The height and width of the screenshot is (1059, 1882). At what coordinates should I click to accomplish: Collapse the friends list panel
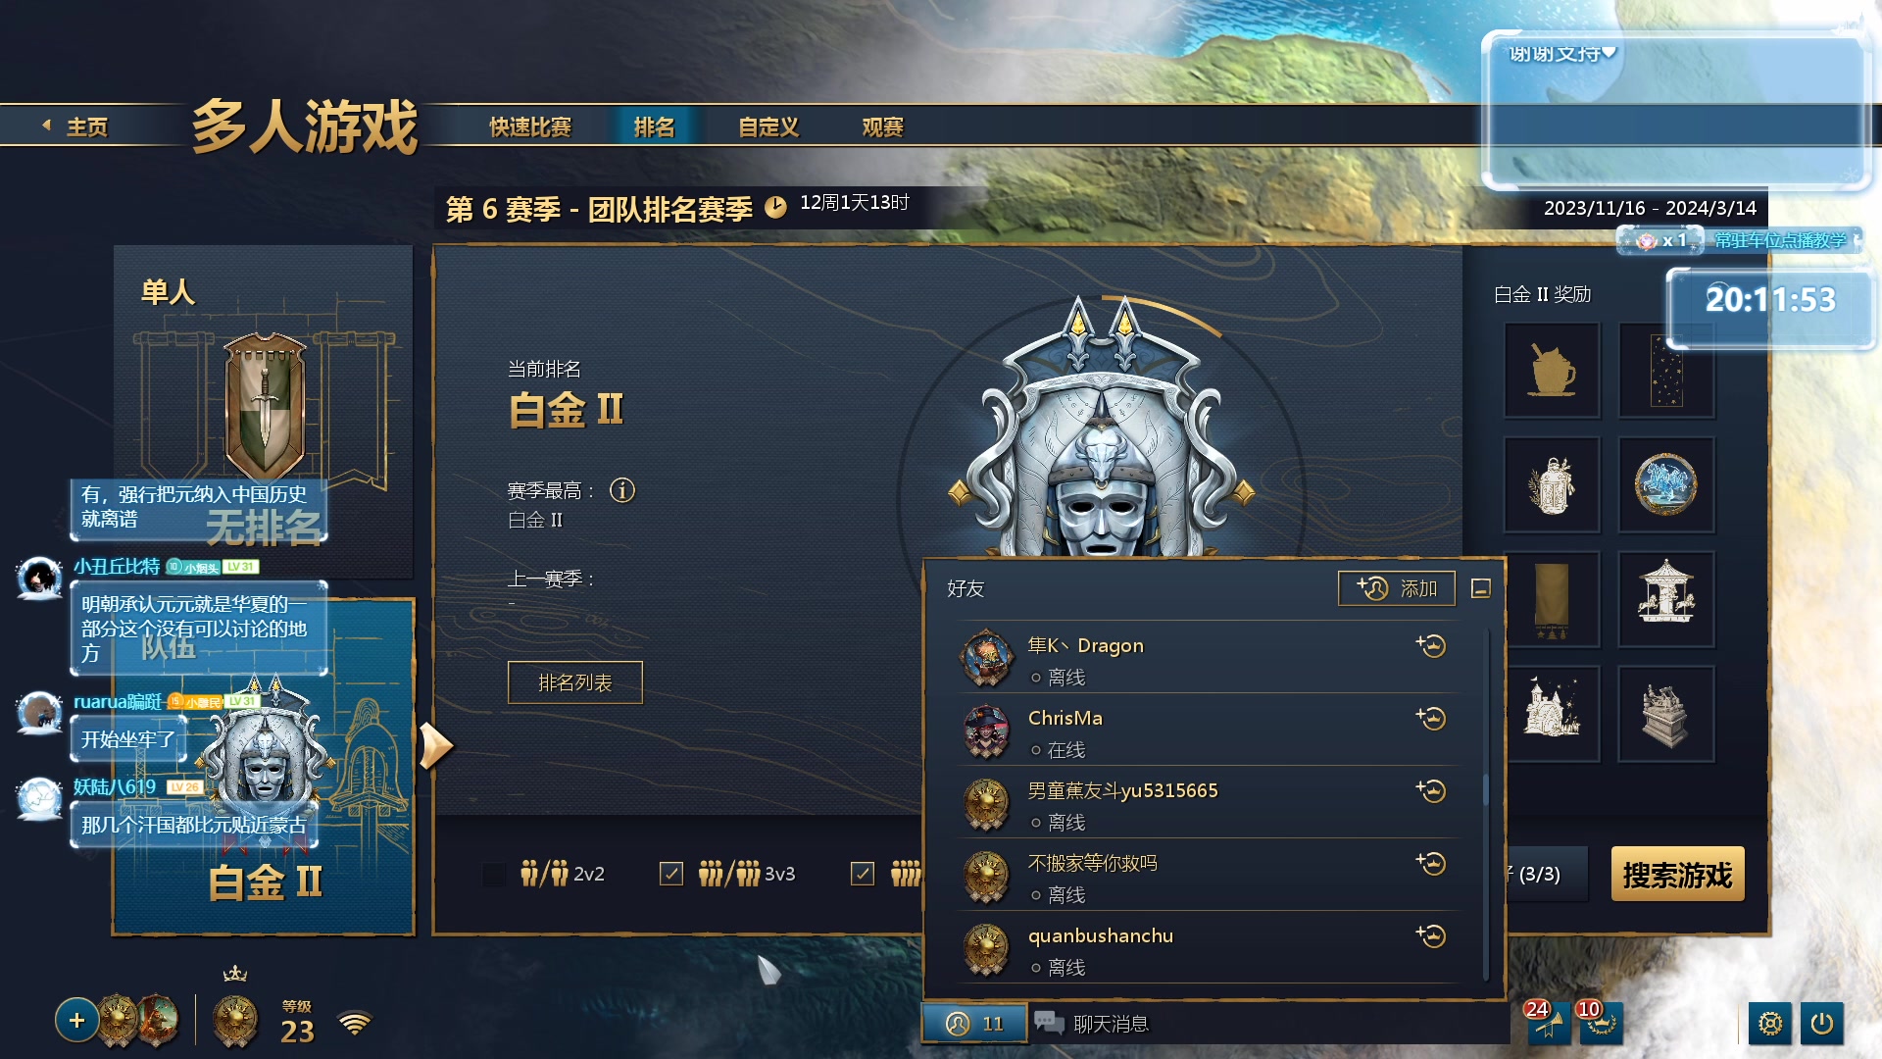tap(1481, 588)
